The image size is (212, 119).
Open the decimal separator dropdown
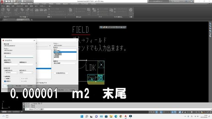coord(11,73)
